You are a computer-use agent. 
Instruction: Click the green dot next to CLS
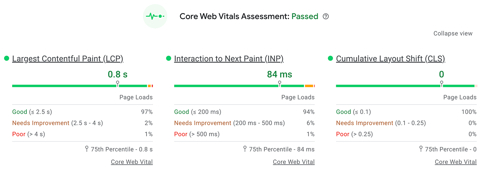[x=331, y=58]
